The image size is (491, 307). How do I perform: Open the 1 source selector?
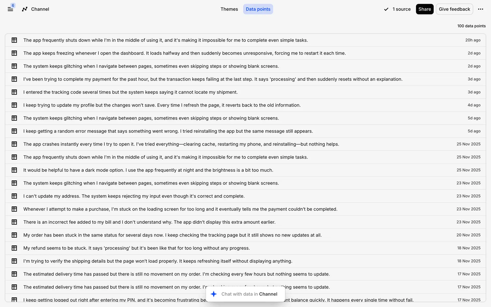(401, 9)
